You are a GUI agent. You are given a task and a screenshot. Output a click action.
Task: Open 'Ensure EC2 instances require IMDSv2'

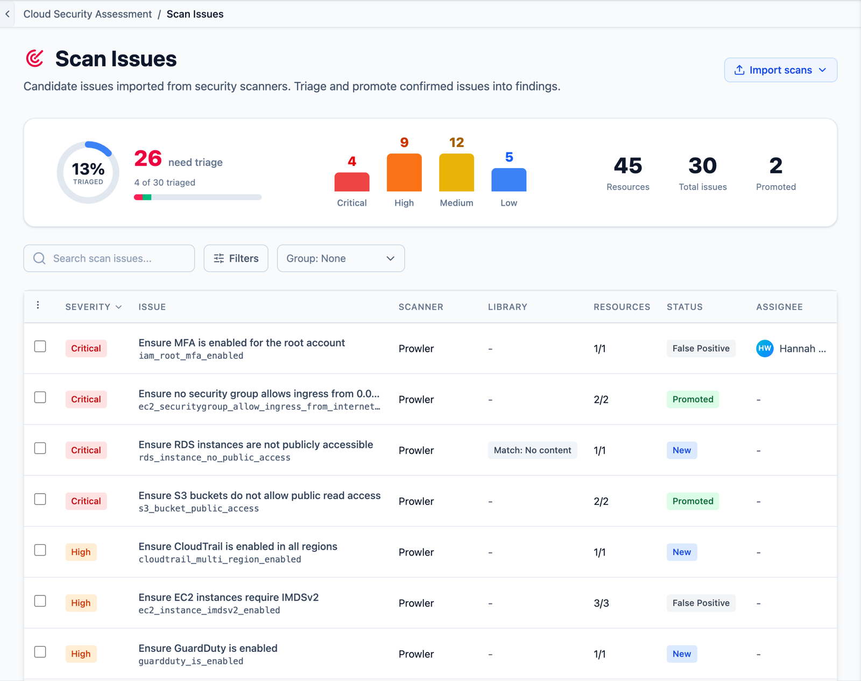click(x=229, y=598)
